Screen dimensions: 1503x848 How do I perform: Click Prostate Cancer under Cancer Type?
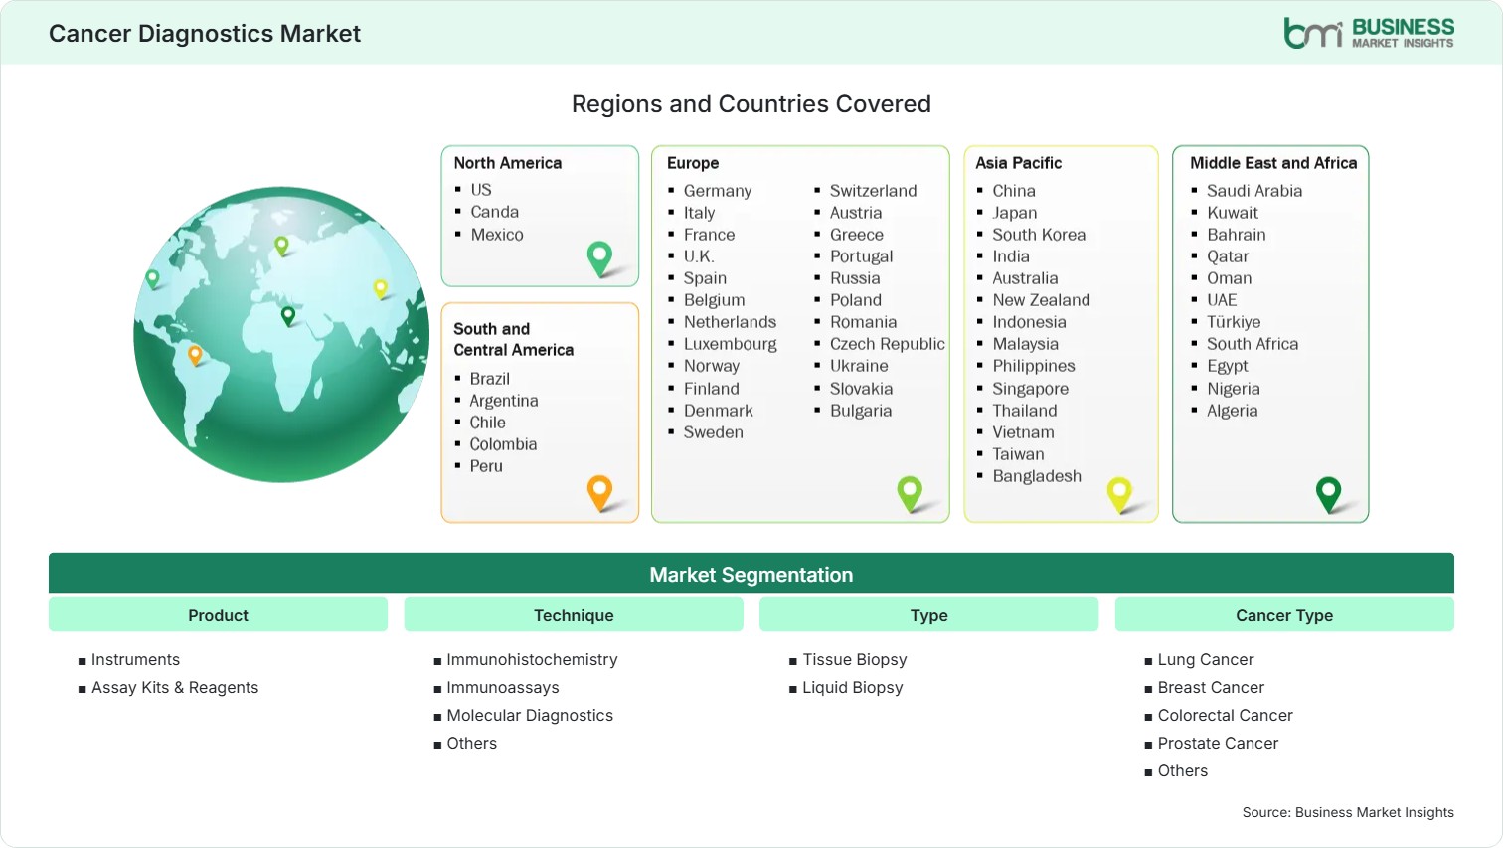tap(1218, 744)
